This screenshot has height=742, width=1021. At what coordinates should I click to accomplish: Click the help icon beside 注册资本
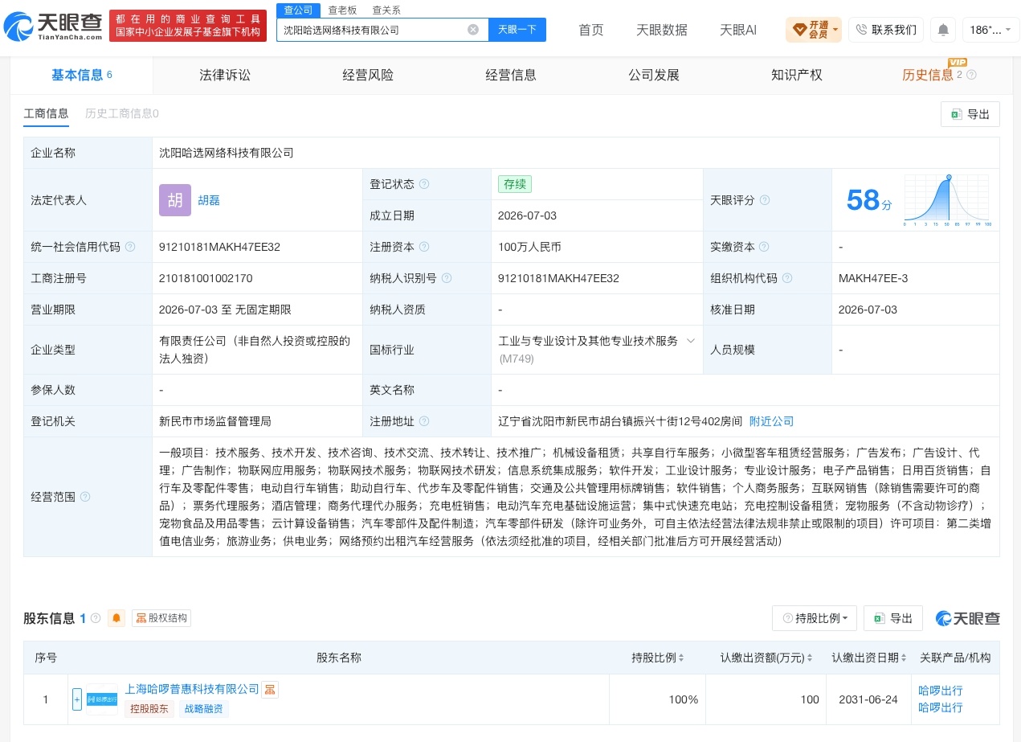pyautogui.click(x=424, y=247)
